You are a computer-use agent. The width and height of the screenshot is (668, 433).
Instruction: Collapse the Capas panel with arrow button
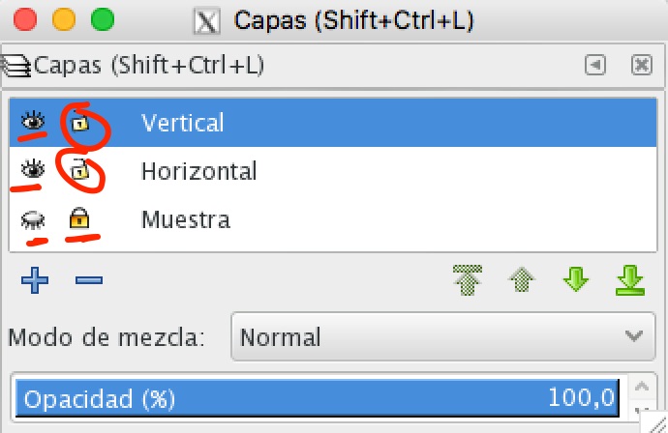pyautogui.click(x=596, y=65)
